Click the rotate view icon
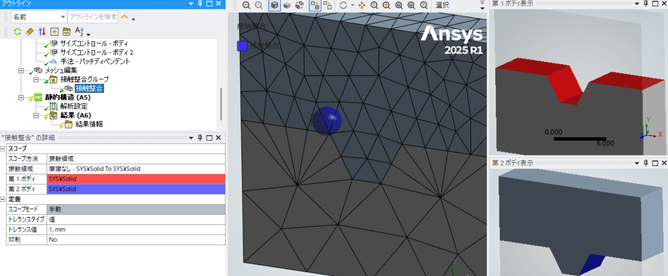Image resolution: width=668 pixels, height=276 pixels. (343, 5)
